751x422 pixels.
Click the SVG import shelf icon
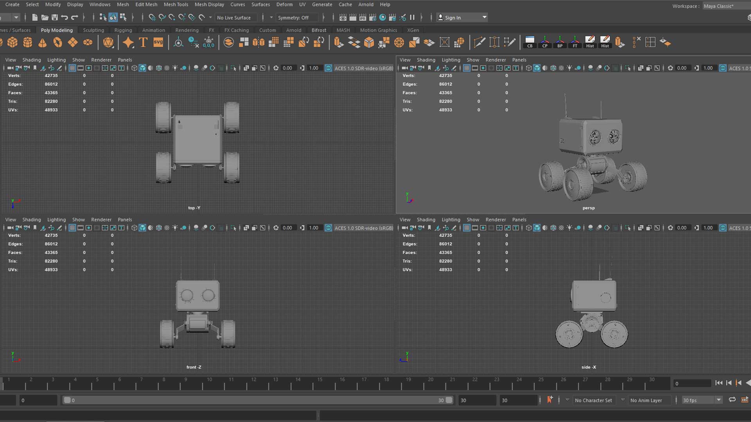pyautogui.click(x=158, y=42)
